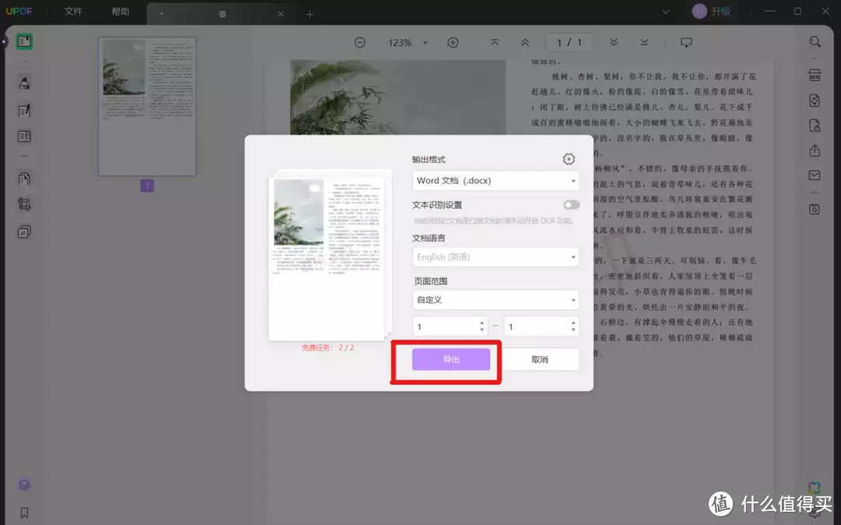The width and height of the screenshot is (841, 525).
Task: Open the convert PDF icon in right sidebar
Action: tap(815, 100)
